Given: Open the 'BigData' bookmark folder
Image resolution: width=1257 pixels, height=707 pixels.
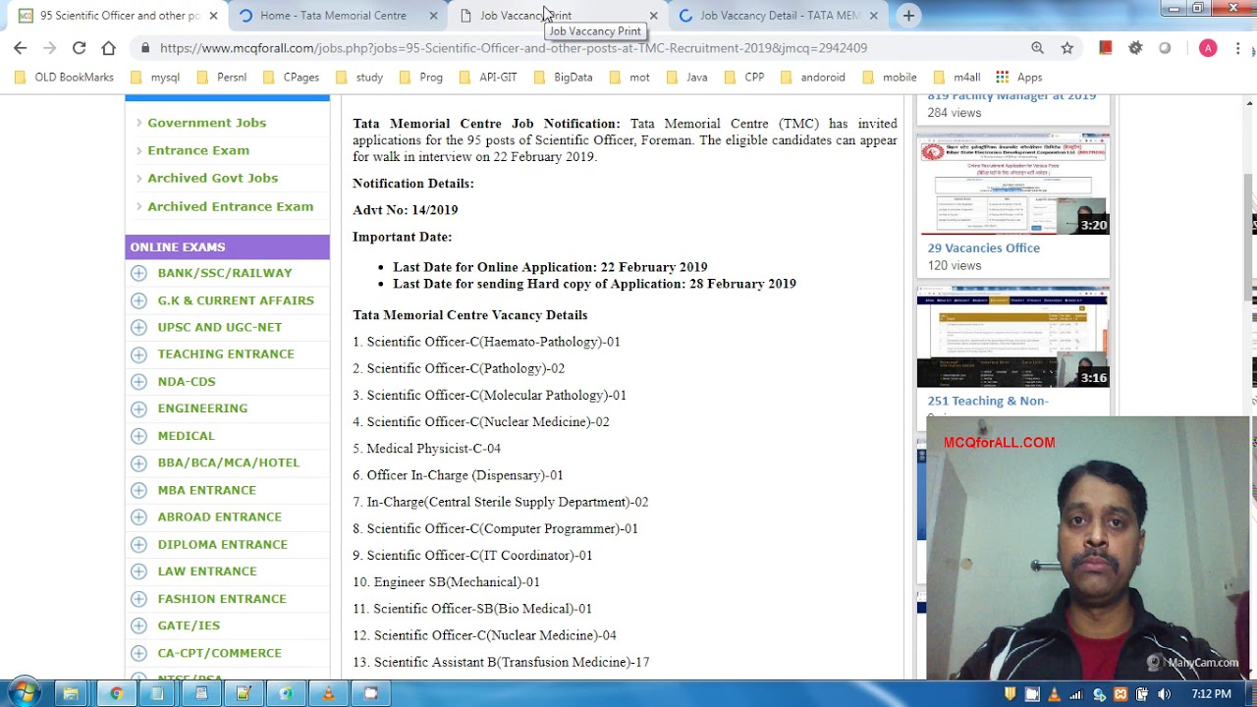Looking at the screenshot, I should [x=563, y=77].
